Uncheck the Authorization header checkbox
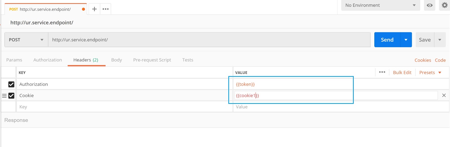450x147 pixels. click(11, 84)
